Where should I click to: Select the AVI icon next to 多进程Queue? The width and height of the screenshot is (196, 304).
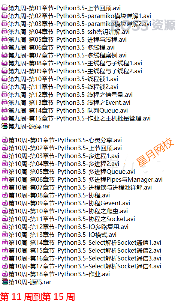(5, 172)
